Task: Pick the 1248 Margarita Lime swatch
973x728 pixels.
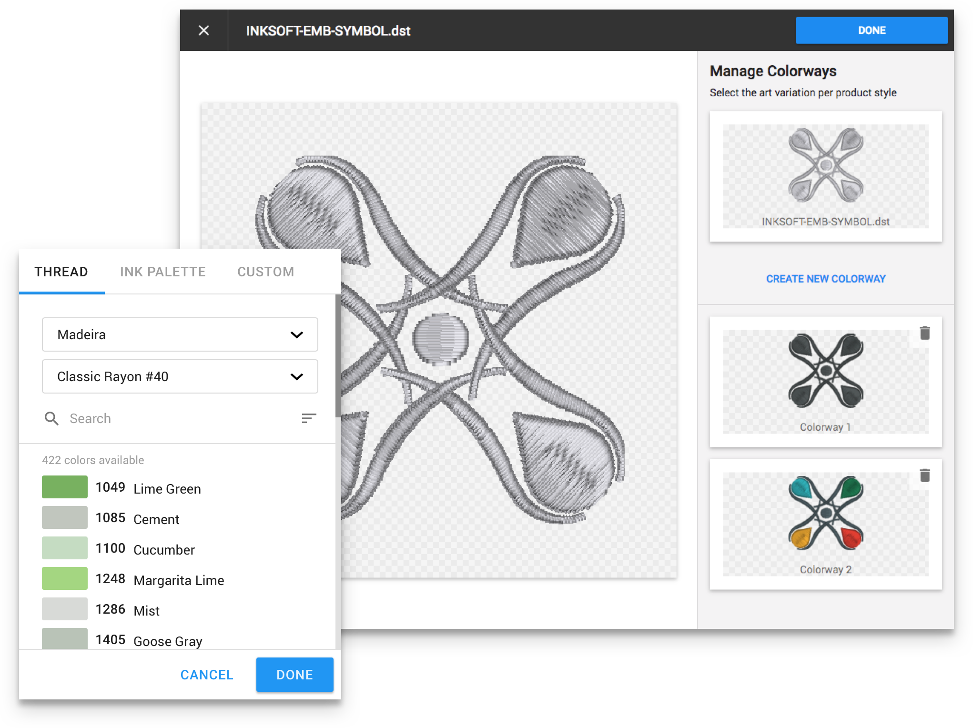Action: pos(64,578)
